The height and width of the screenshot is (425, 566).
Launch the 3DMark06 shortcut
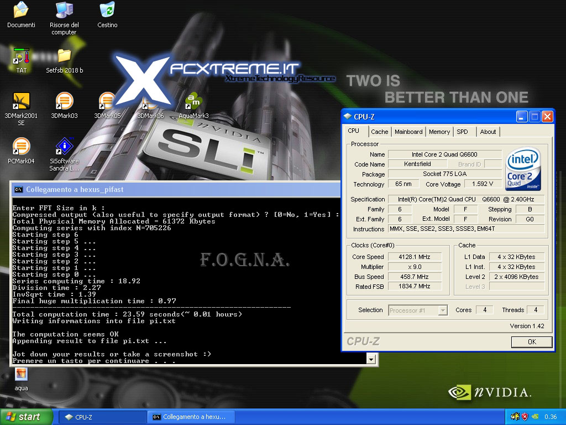(x=150, y=106)
